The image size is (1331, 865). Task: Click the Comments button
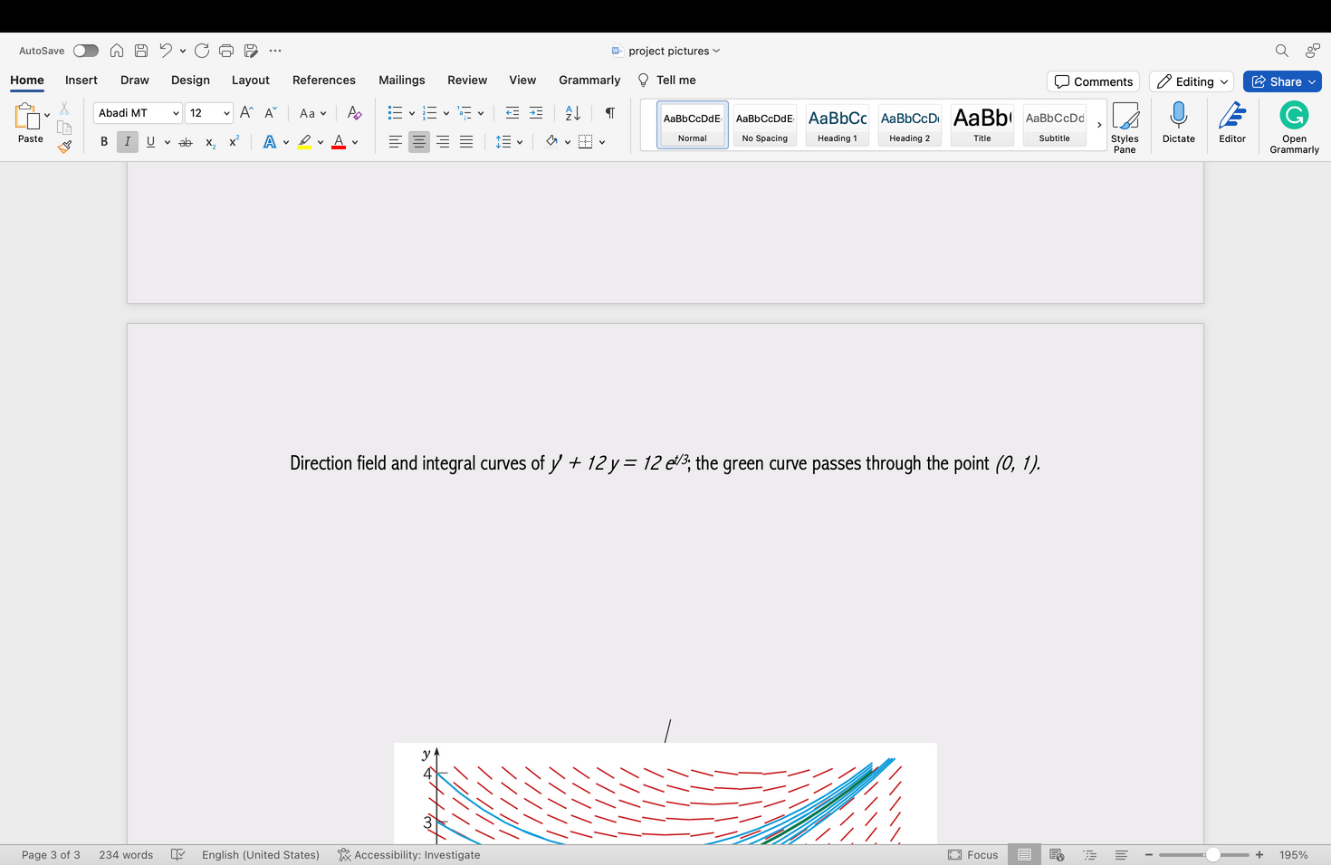[x=1093, y=81]
